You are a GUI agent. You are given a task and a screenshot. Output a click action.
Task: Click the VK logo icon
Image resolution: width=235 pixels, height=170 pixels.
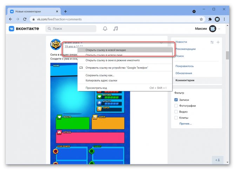pos(11,29)
